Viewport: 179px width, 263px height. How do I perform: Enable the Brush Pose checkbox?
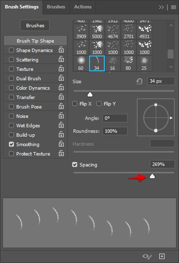pyautogui.click(x=11, y=106)
